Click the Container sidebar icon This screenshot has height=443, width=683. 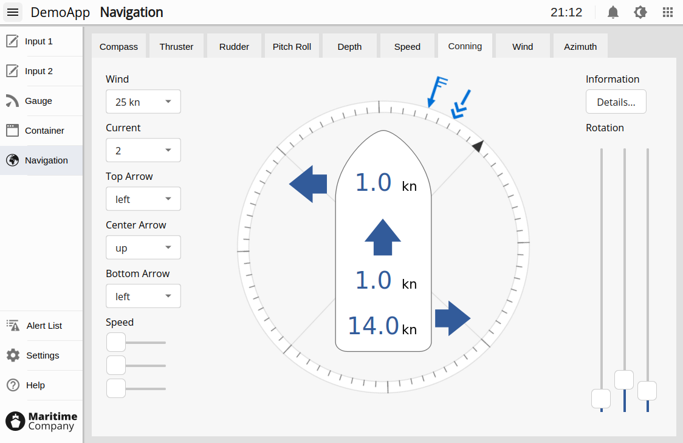(12, 131)
